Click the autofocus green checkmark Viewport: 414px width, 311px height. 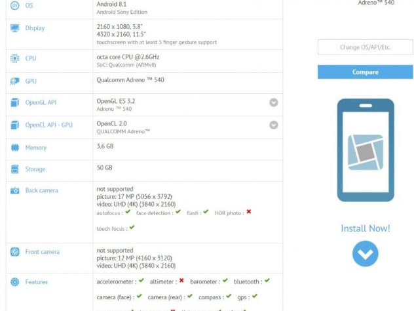(128, 212)
